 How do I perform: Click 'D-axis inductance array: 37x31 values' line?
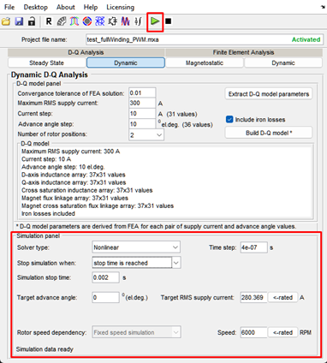(x=74, y=175)
